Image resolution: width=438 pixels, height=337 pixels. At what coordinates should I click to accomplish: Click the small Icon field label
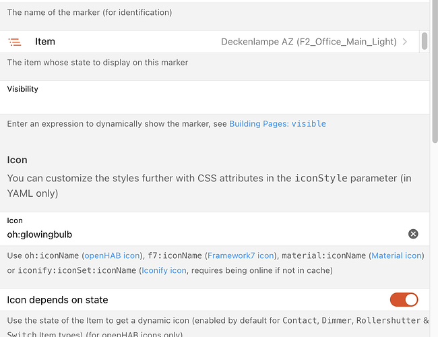click(x=15, y=220)
